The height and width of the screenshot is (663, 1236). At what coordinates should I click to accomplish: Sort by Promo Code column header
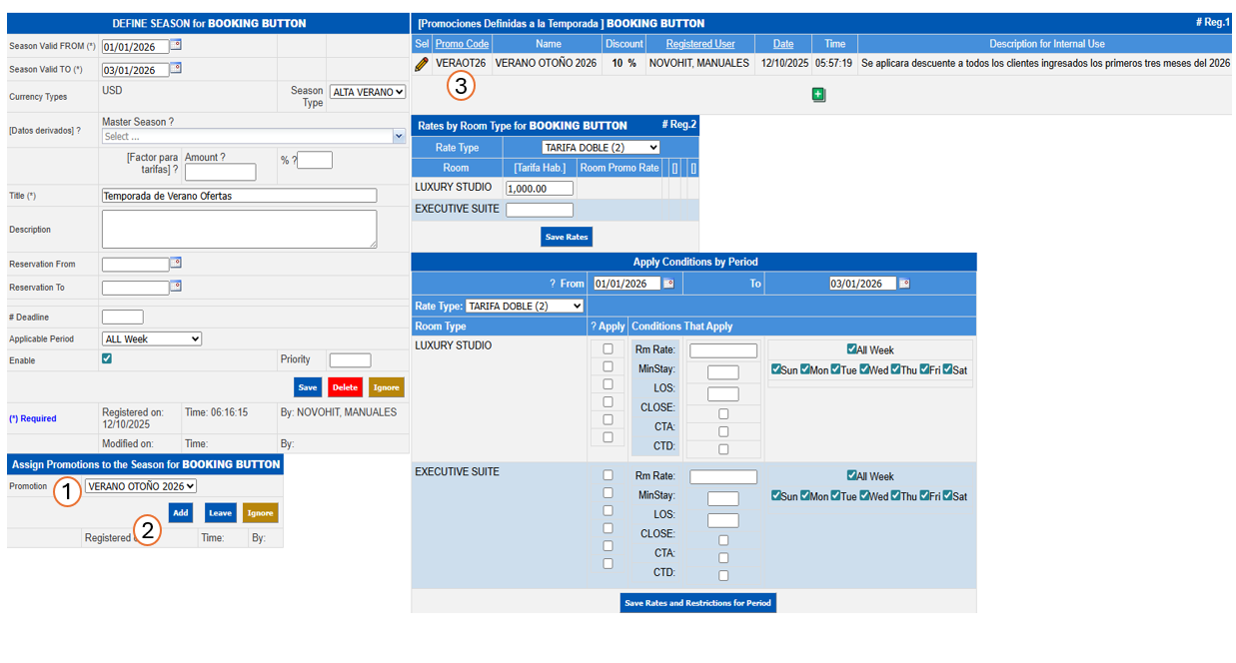(x=462, y=44)
